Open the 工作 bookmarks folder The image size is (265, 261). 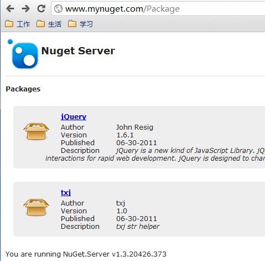18,24
